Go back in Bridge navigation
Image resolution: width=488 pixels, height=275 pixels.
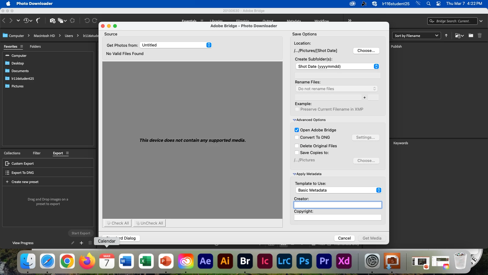[x=4, y=20]
